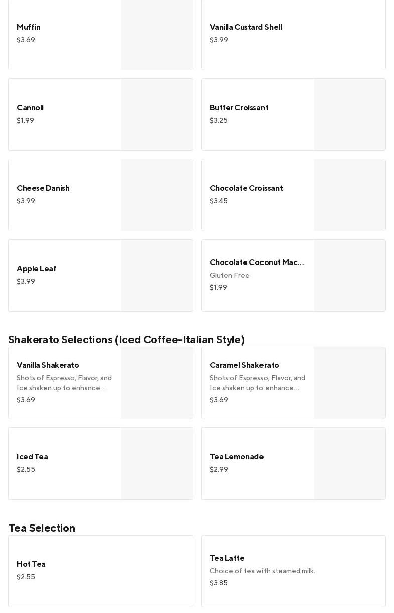Select the gluten free Chocolate Coconut item
This screenshot has height=613, width=394.
256,262
